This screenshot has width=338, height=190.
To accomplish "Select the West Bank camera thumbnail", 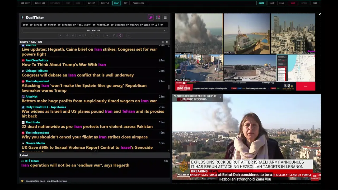I will click(x=199, y=68).
